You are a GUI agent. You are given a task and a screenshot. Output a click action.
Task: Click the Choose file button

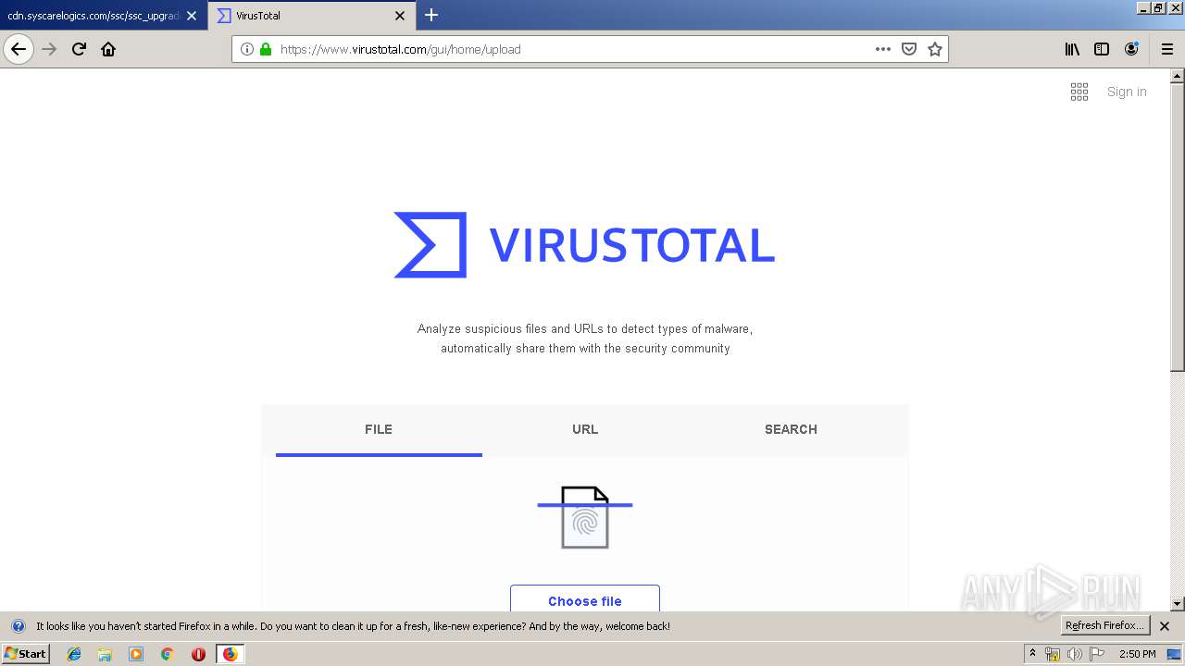(585, 599)
